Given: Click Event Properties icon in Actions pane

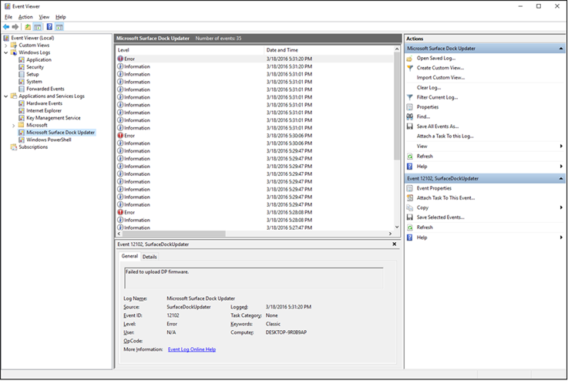Looking at the screenshot, I should [x=410, y=188].
